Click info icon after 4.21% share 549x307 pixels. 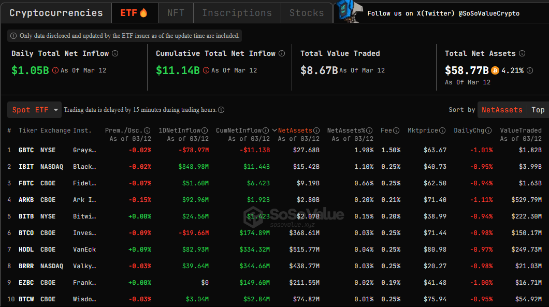(x=530, y=70)
